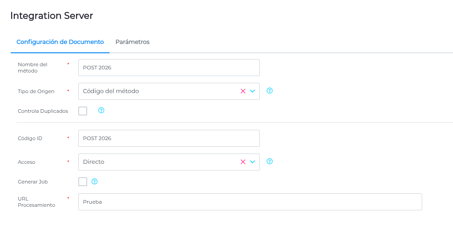The width and height of the screenshot is (453, 239).
Task: Click into the Código ID field
Action: [x=169, y=138]
